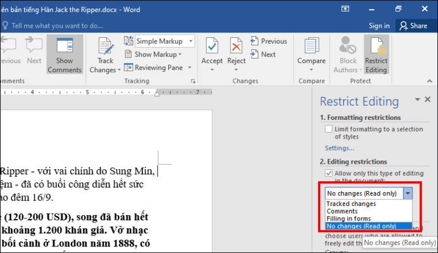
Task: Go to Next comment in Comments group
Action: 34,50
